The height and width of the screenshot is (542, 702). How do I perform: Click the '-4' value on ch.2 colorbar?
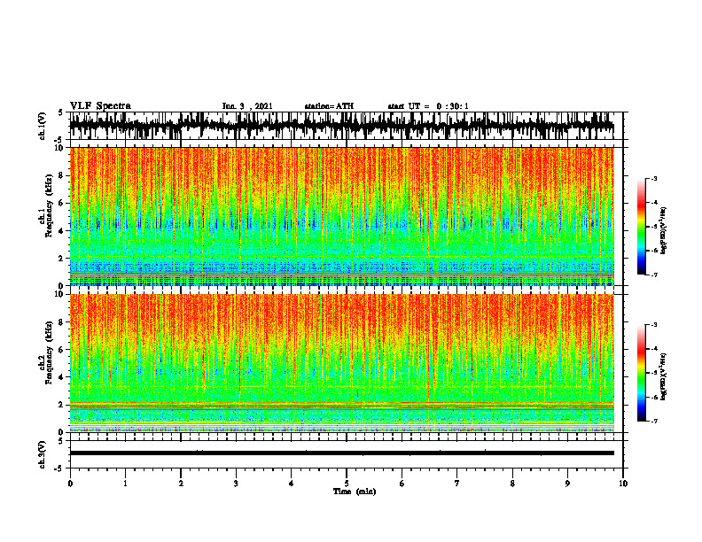point(653,349)
